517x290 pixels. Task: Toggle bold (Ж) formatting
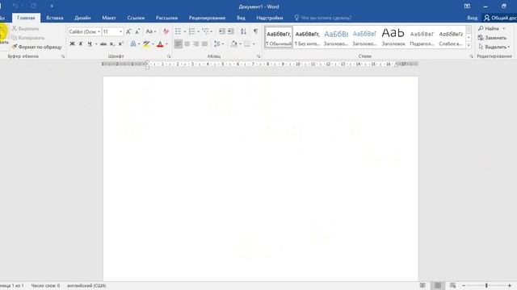(72, 43)
